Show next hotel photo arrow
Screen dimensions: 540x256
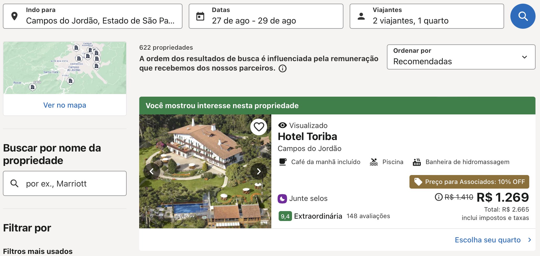click(x=259, y=171)
